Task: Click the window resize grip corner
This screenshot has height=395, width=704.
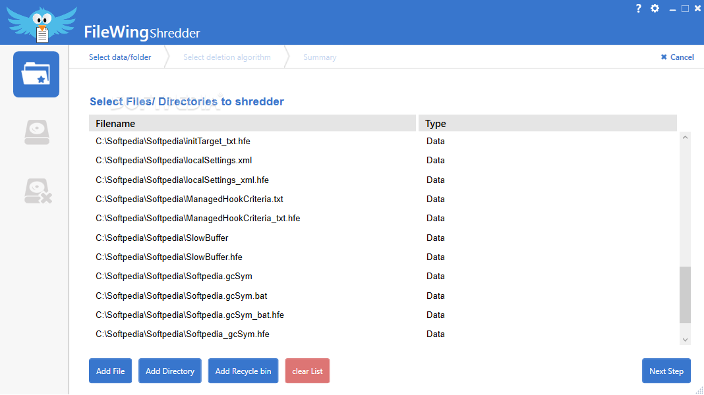Action: (x=699, y=390)
